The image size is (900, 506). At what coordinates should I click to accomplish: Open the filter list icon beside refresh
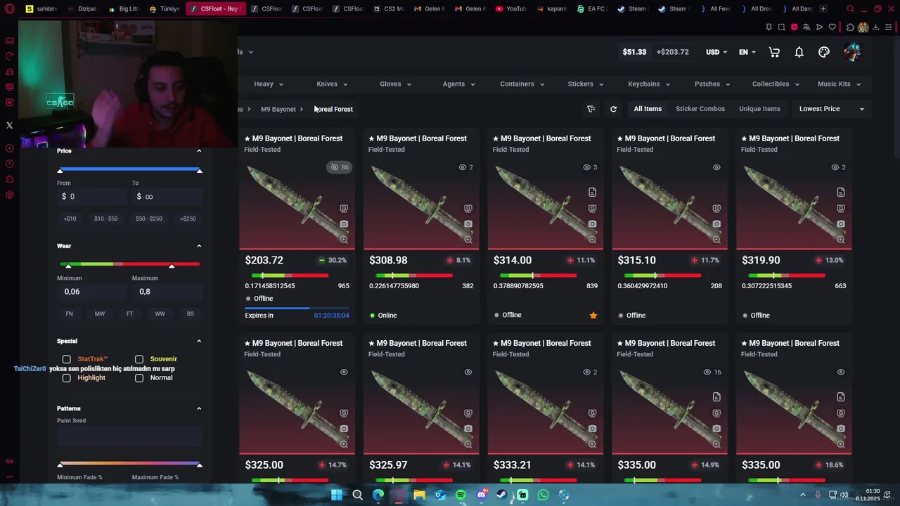(591, 109)
